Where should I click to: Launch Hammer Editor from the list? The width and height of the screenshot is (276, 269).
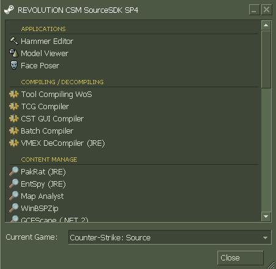[x=47, y=41]
